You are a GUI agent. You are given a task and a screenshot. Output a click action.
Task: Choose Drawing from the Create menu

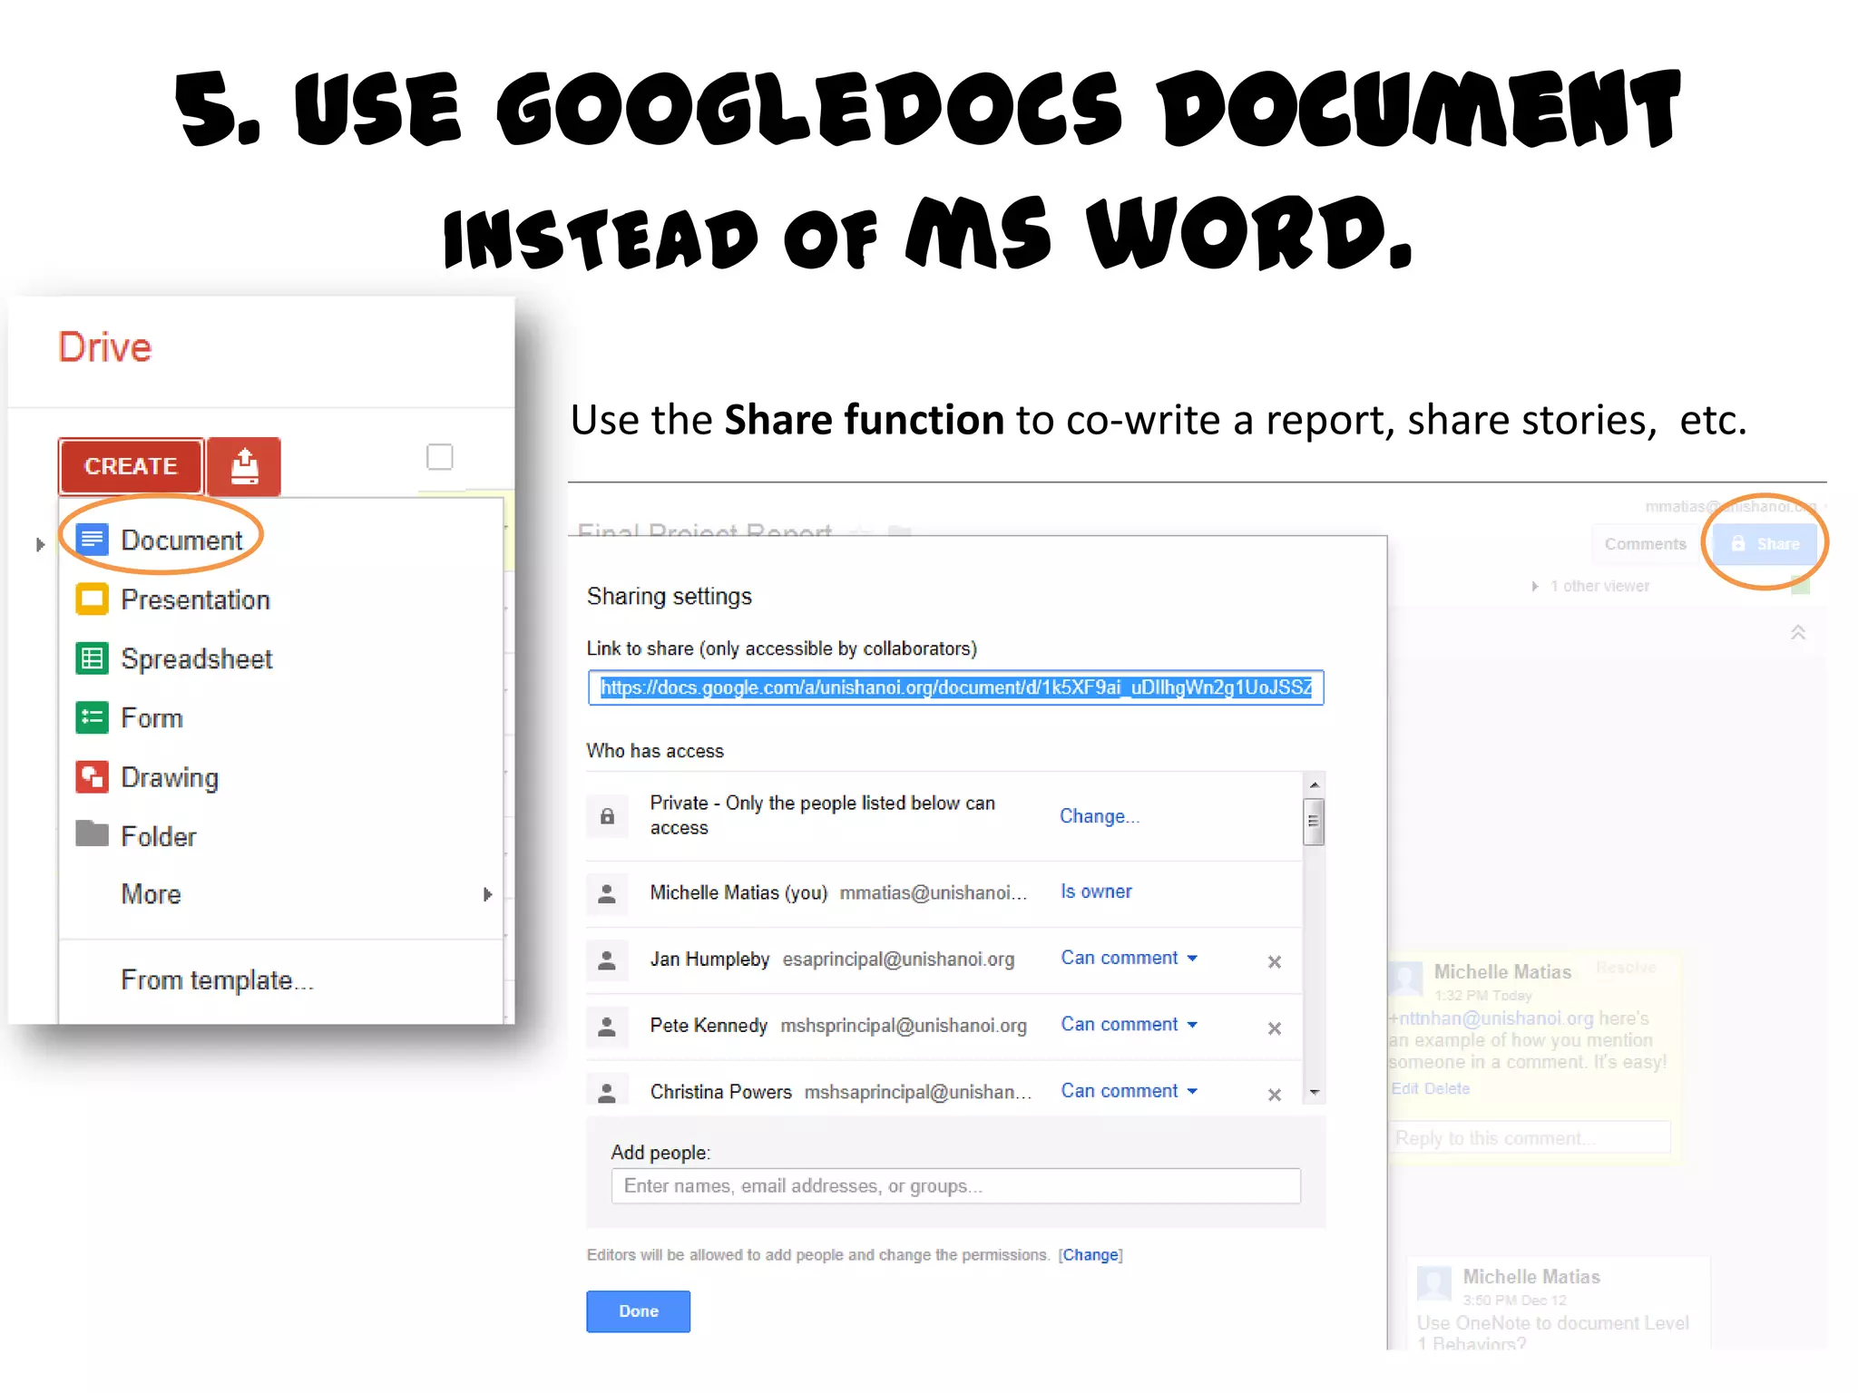(170, 778)
